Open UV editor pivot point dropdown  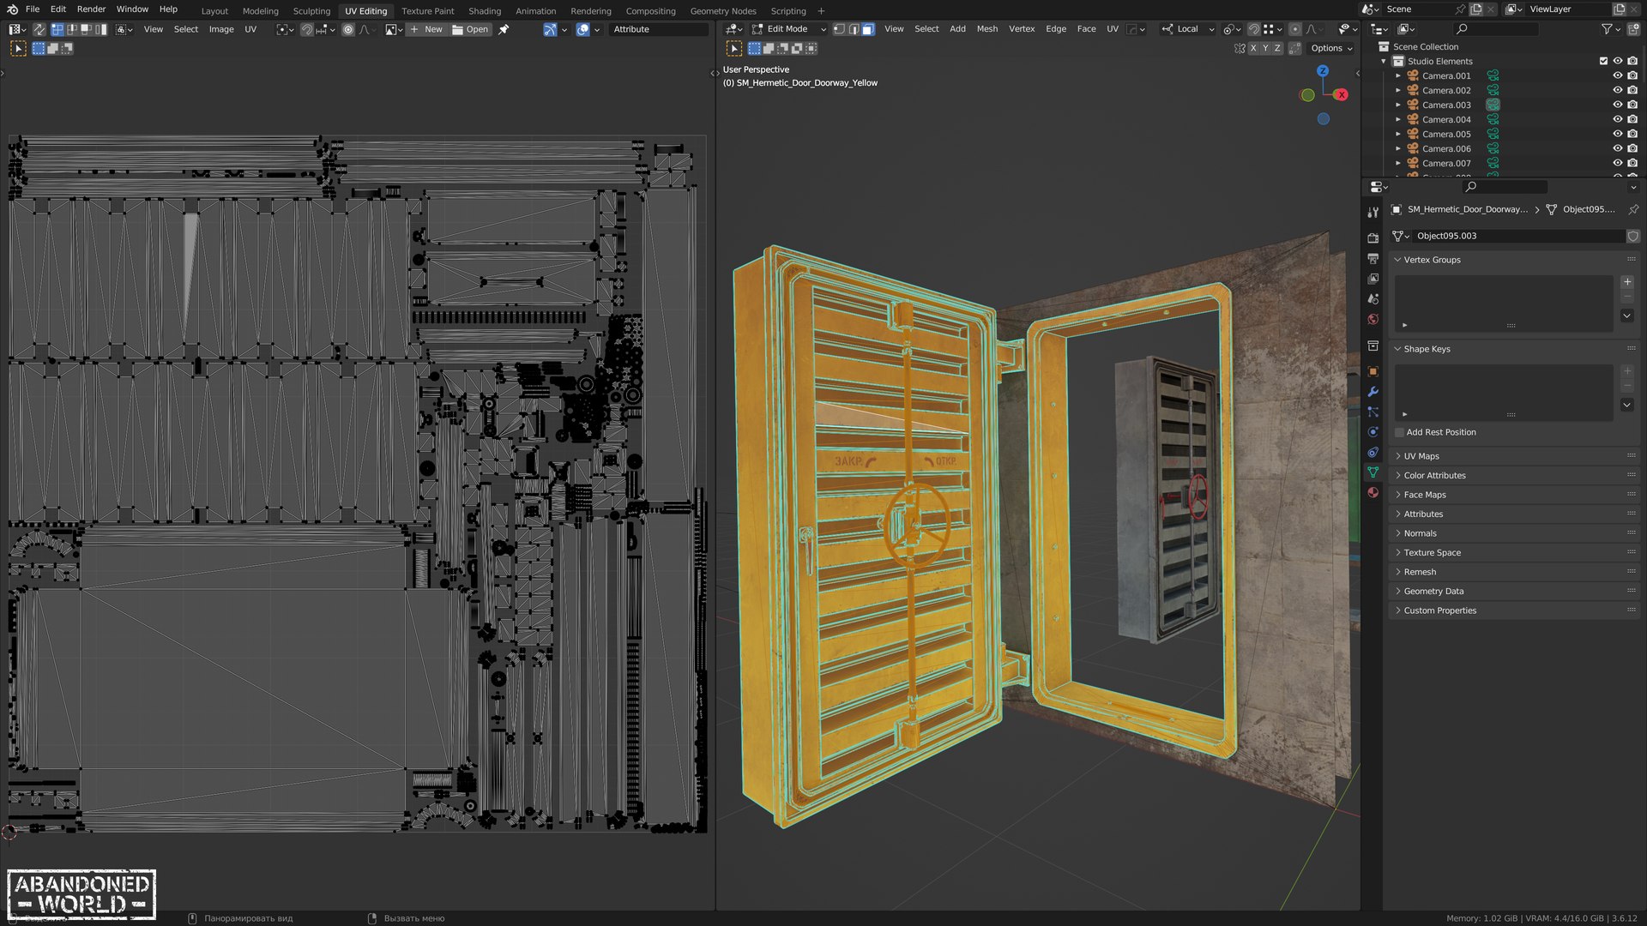pos(286,29)
